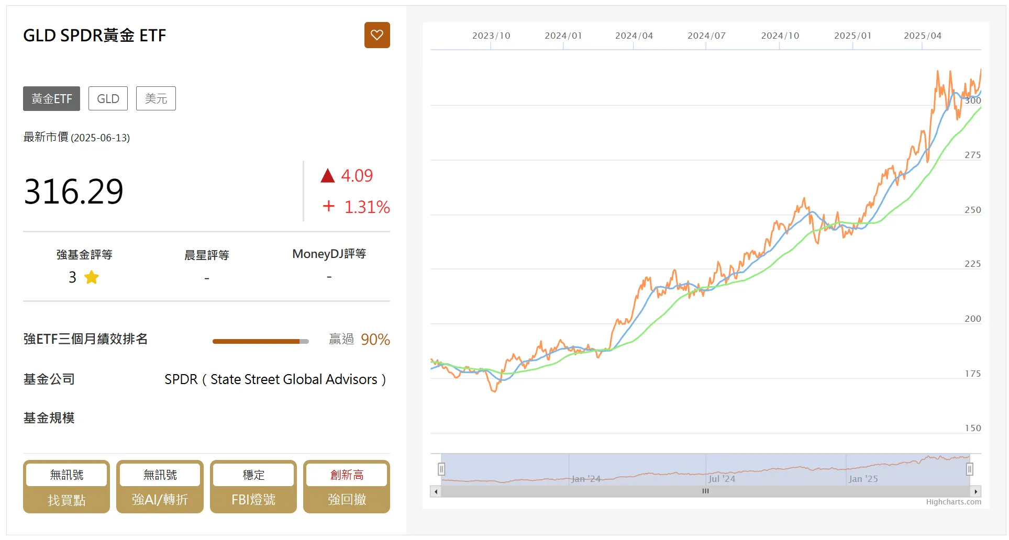Click the Jan '24 navigator label
The height and width of the screenshot is (540, 1009).
pos(586,479)
